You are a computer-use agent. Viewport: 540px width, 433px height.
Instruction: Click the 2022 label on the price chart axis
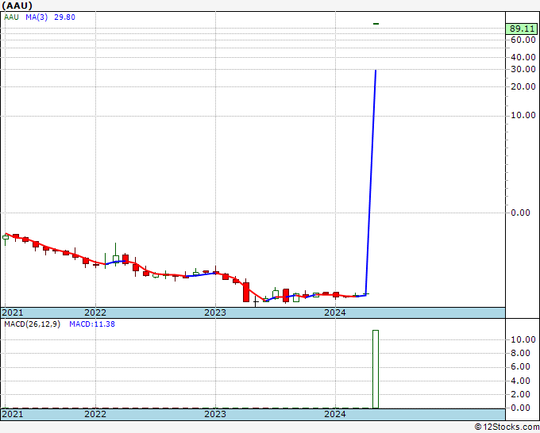tap(95, 312)
